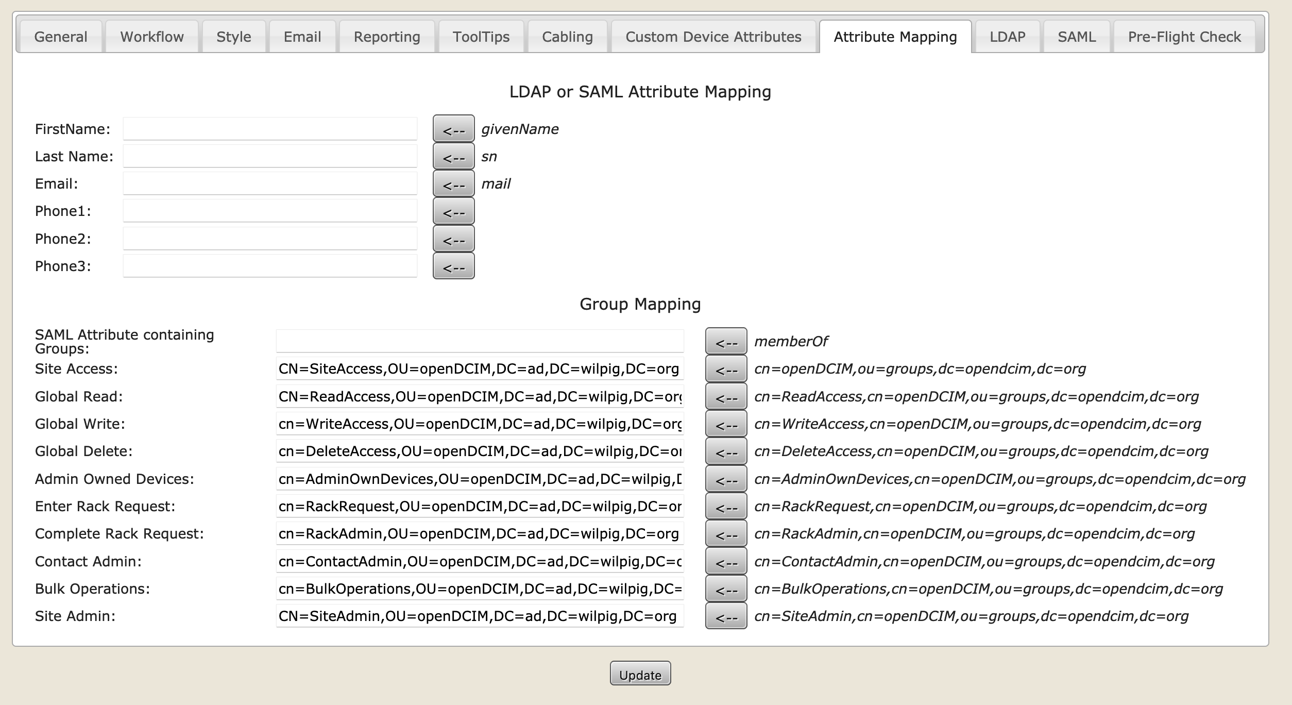
Task: Copy memberOf into SAML Groups attribute
Action: click(x=726, y=341)
